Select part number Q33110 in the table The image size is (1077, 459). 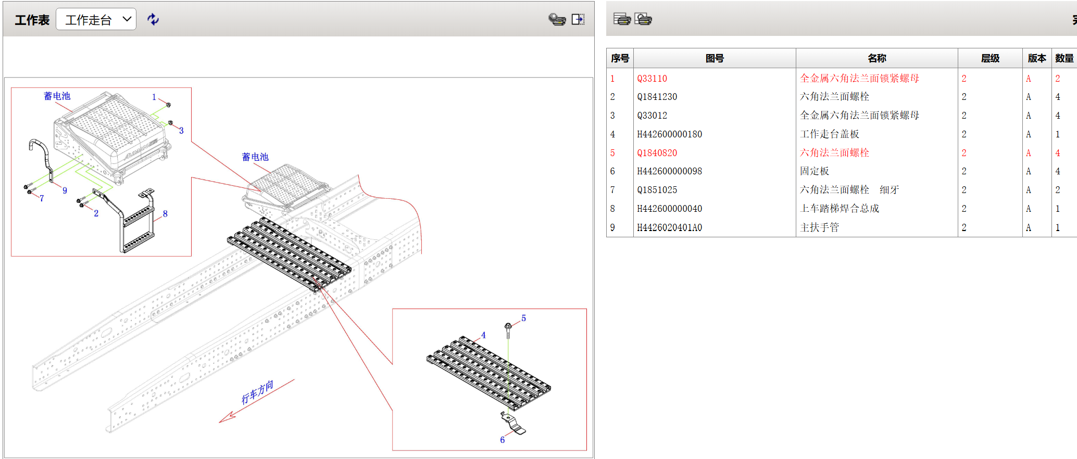pos(652,79)
